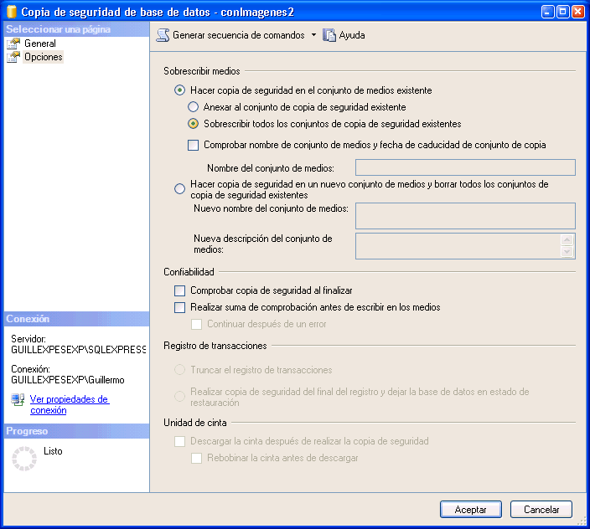Click description field scroll down arrow
Viewport: 590px width, 529px height.
click(x=567, y=252)
